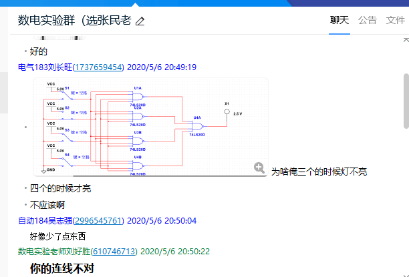
Task: Open the 文件 tab
Action: tap(395, 20)
